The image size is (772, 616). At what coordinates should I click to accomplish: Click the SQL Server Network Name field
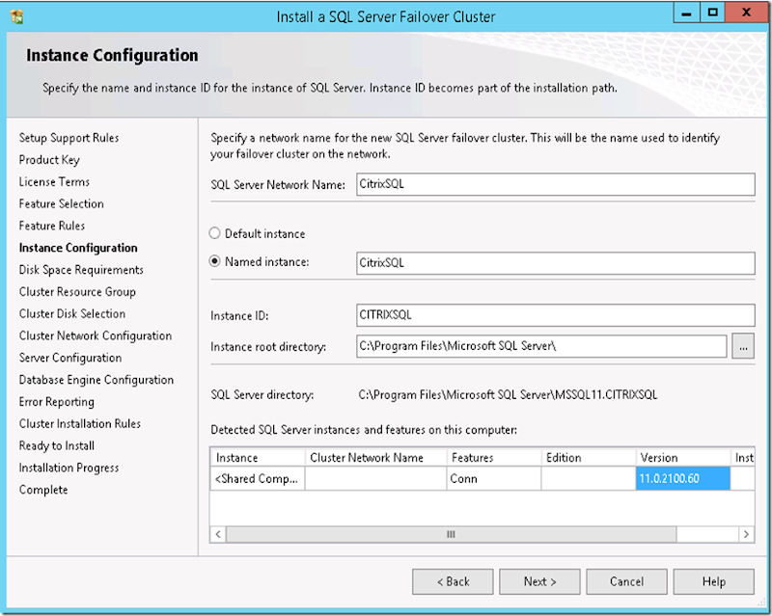[x=555, y=185]
